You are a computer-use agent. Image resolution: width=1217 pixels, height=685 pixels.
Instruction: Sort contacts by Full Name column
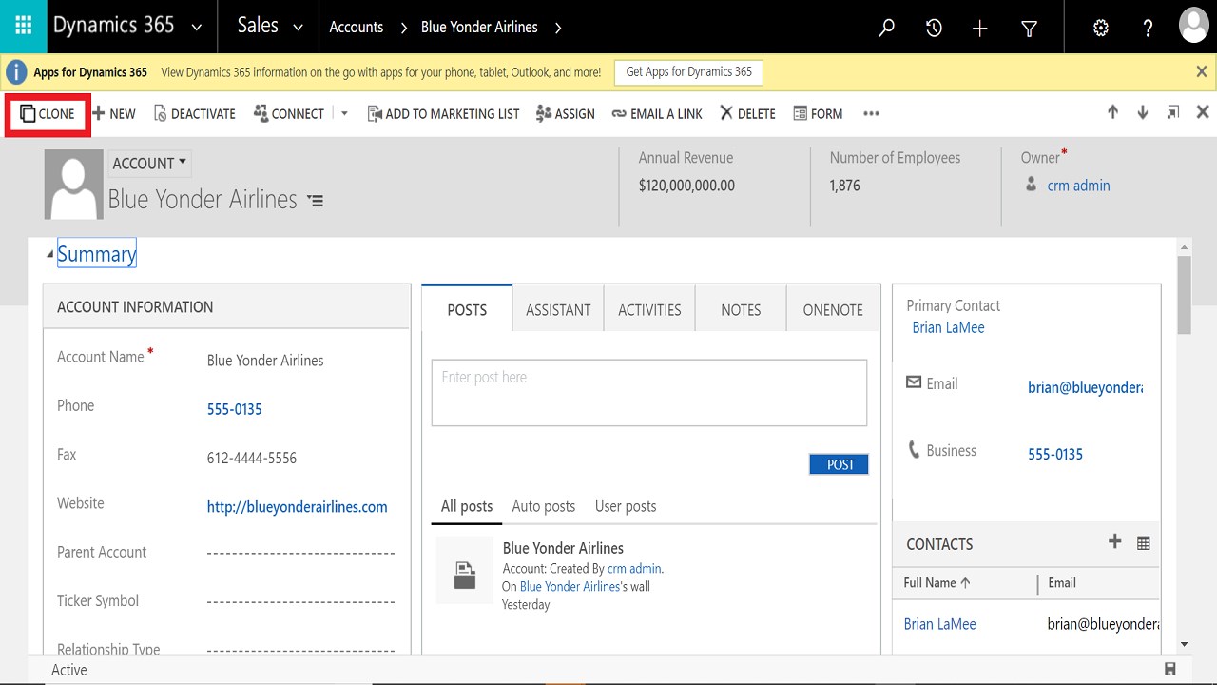point(937,583)
